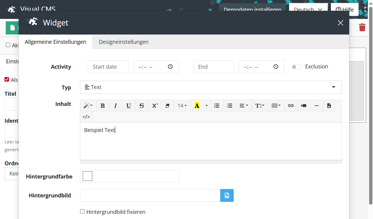373x219 pixels.
Task: Insert an unordered bullet list
Action: (217, 106)
